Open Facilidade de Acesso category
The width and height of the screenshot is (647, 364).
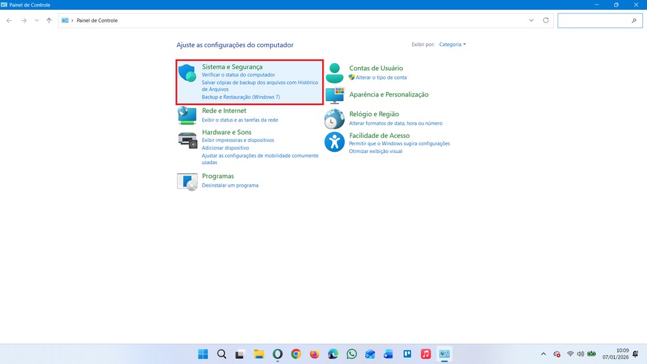point(379,135)
